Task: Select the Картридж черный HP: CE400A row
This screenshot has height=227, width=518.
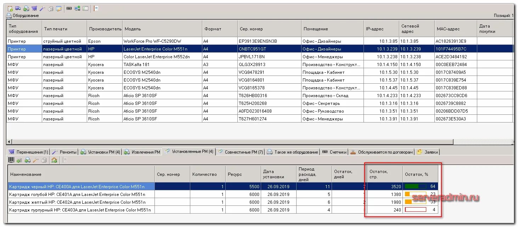Action: click(x=223, y=186)
